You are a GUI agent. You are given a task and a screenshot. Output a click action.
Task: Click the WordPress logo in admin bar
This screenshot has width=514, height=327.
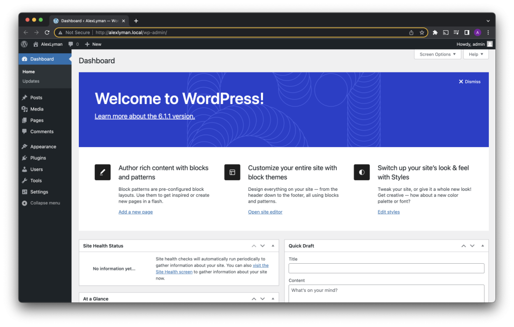click(x=24, y=44)
